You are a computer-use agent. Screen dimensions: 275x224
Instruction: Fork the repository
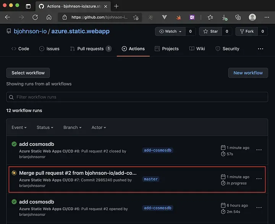pyautogui.click(x=247, y=31)
